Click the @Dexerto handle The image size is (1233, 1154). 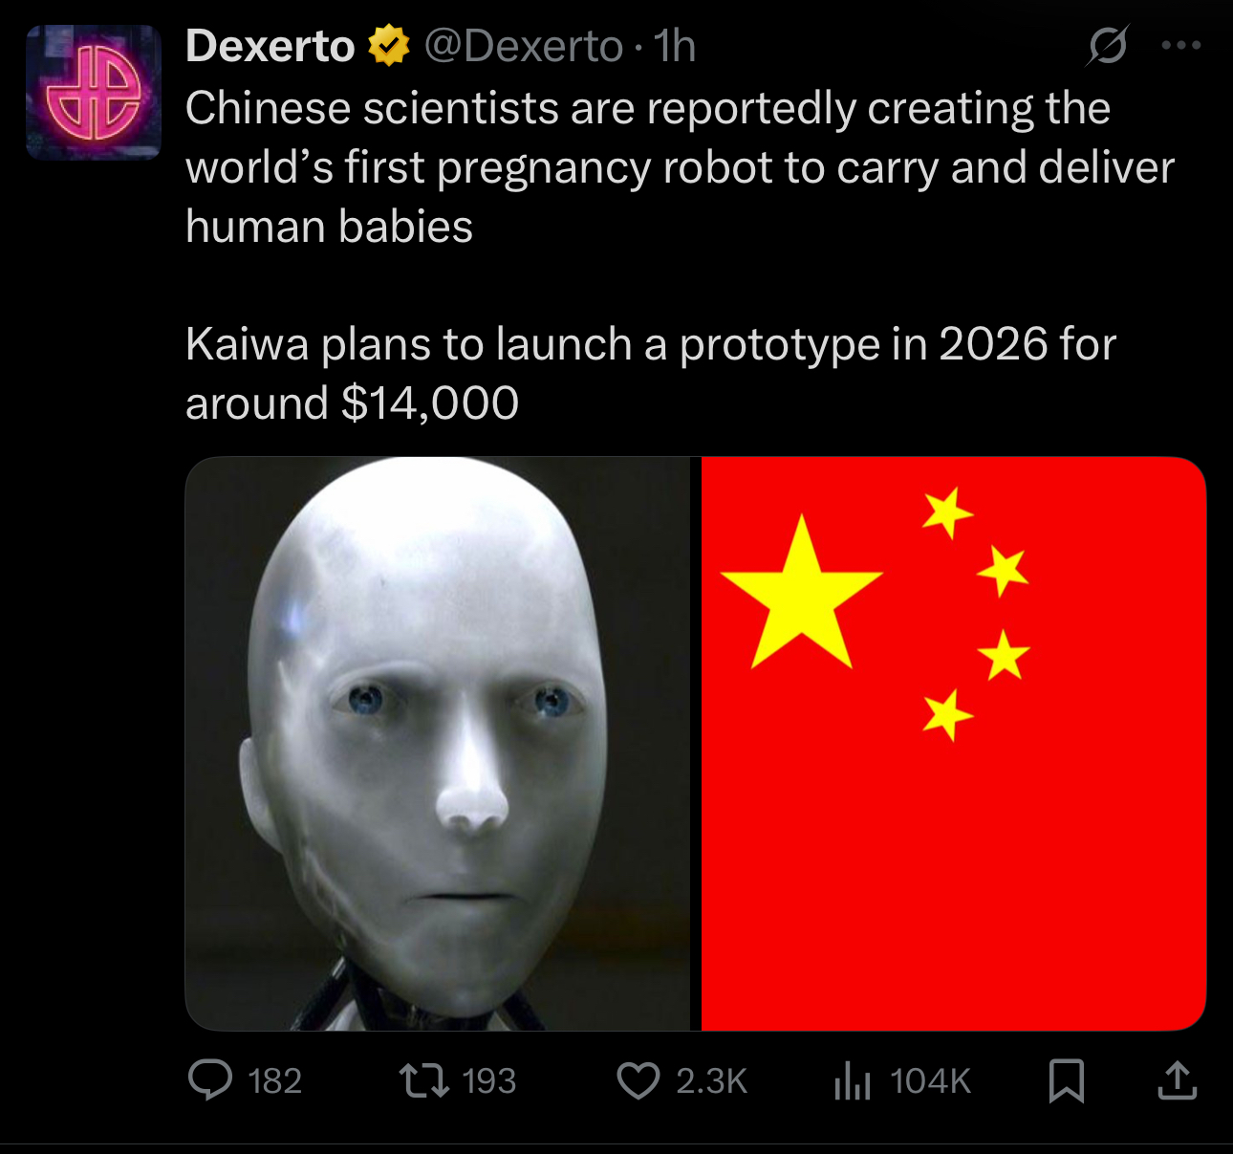pos(523,46)
